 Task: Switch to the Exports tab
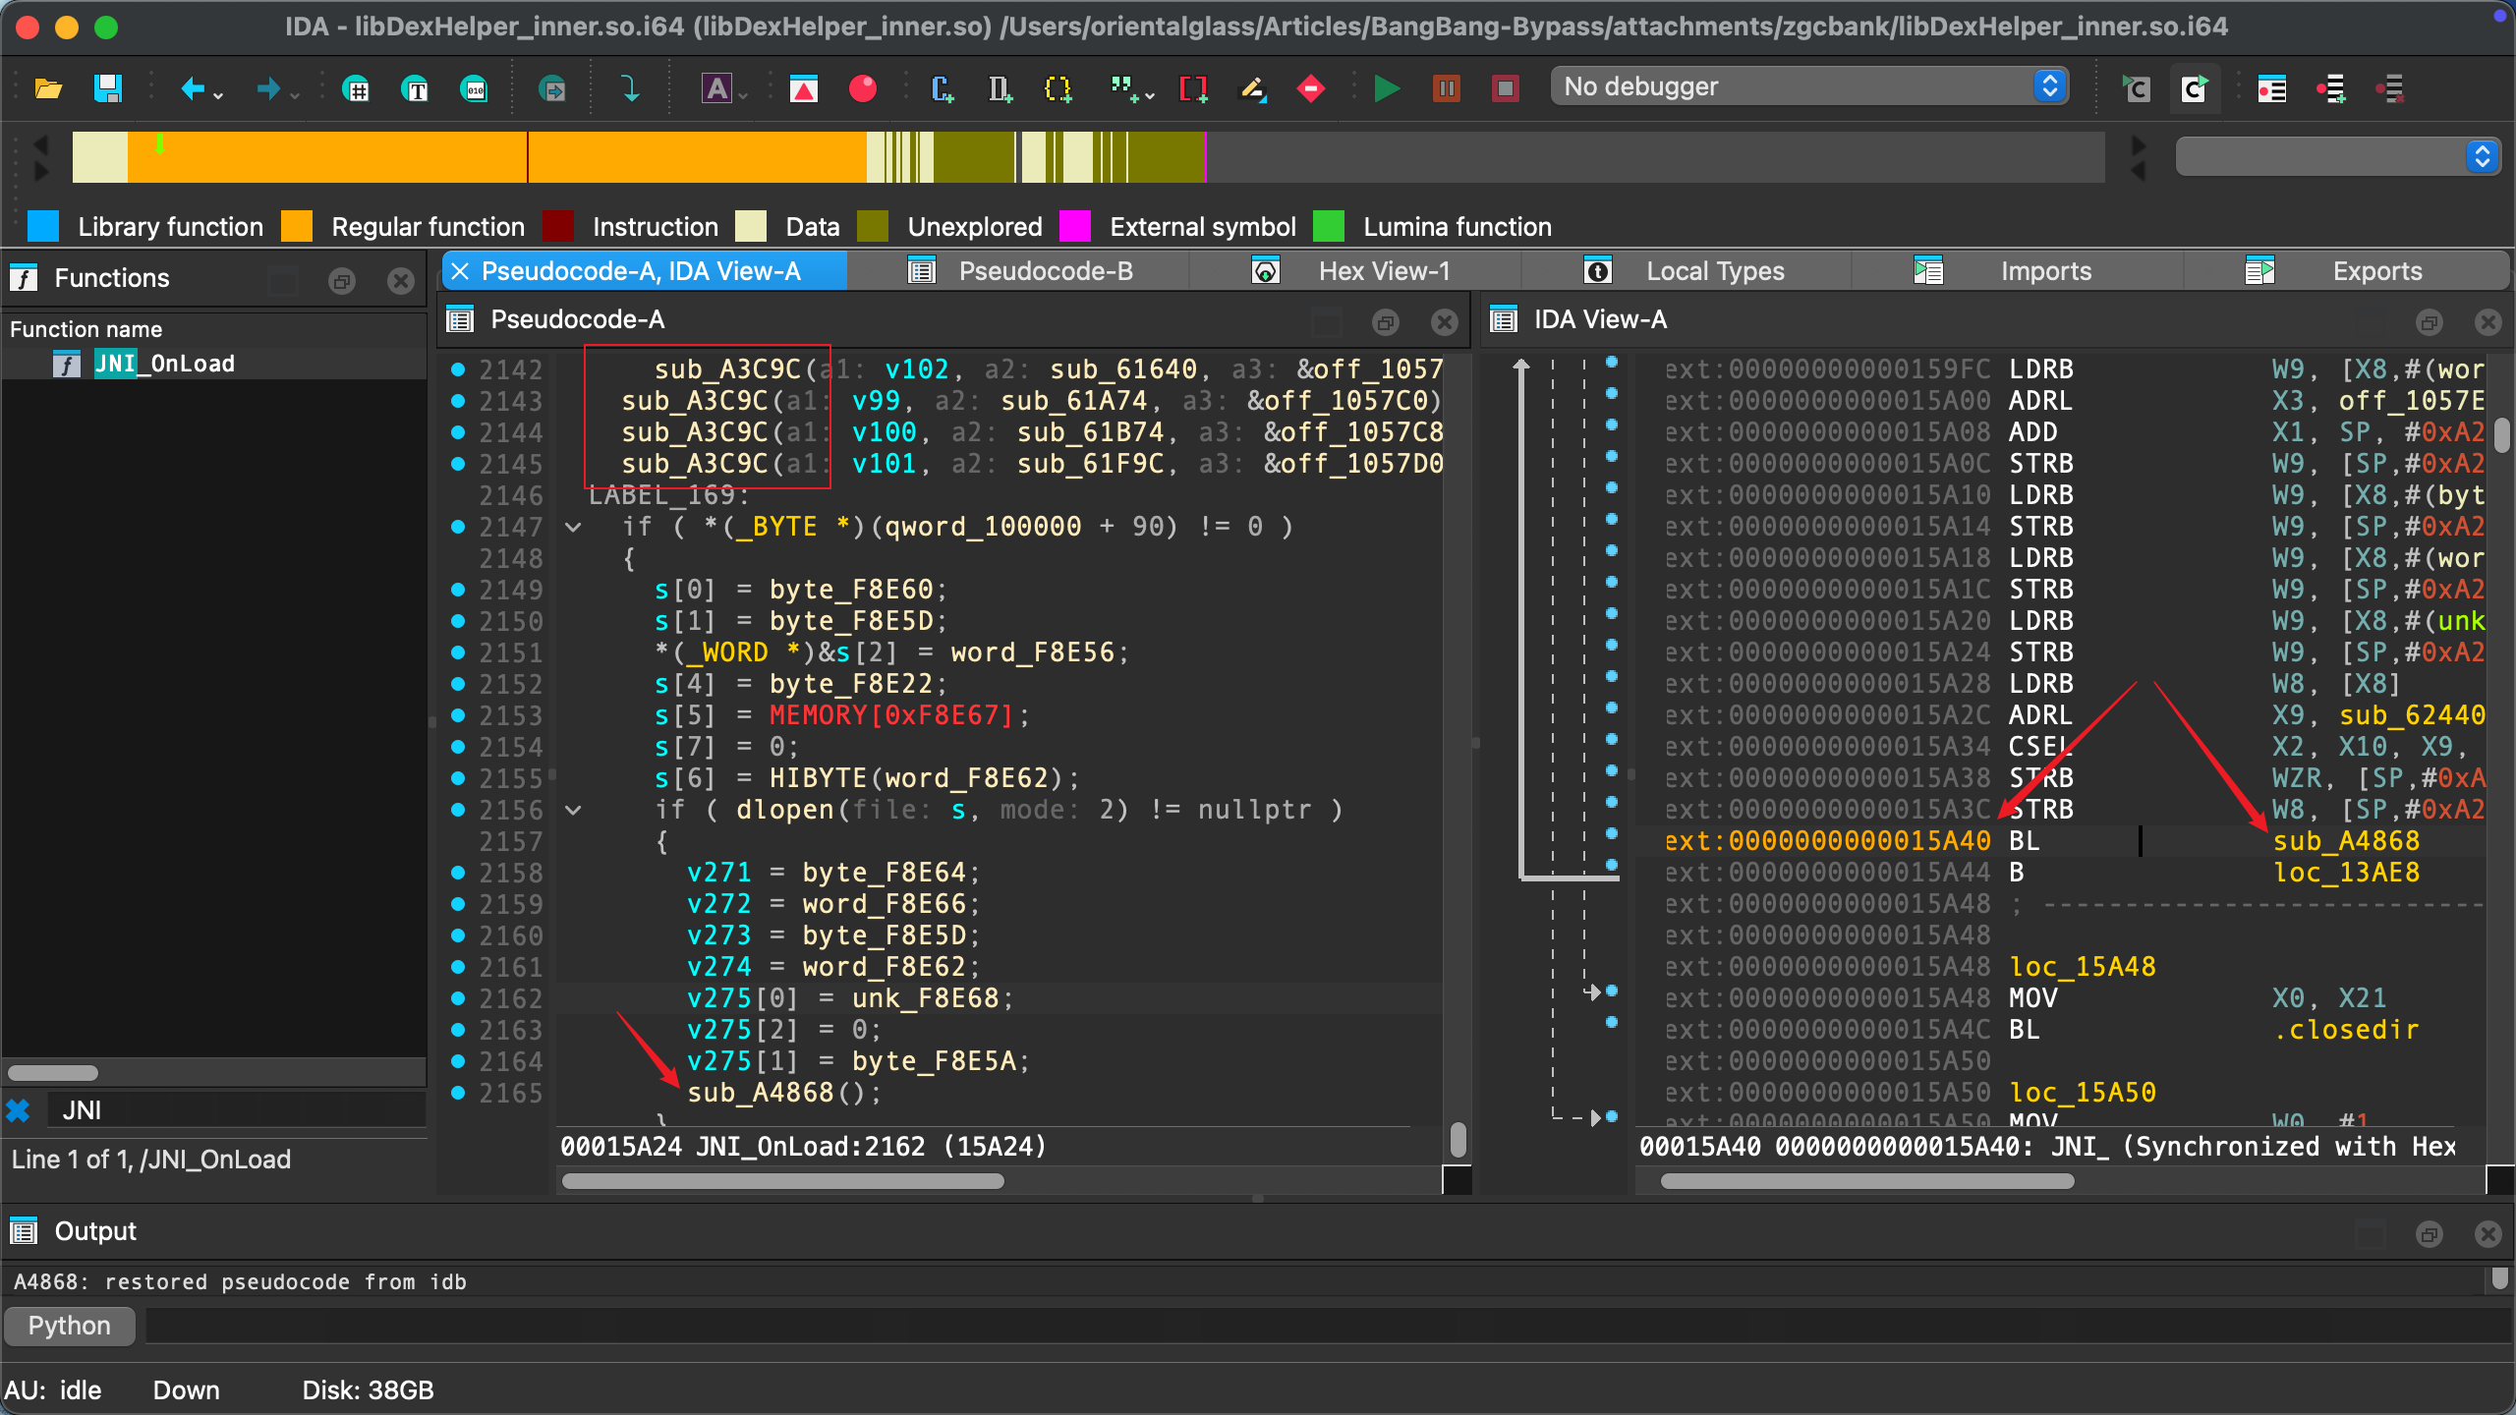pyautogui.click(x=2345, y=271)
